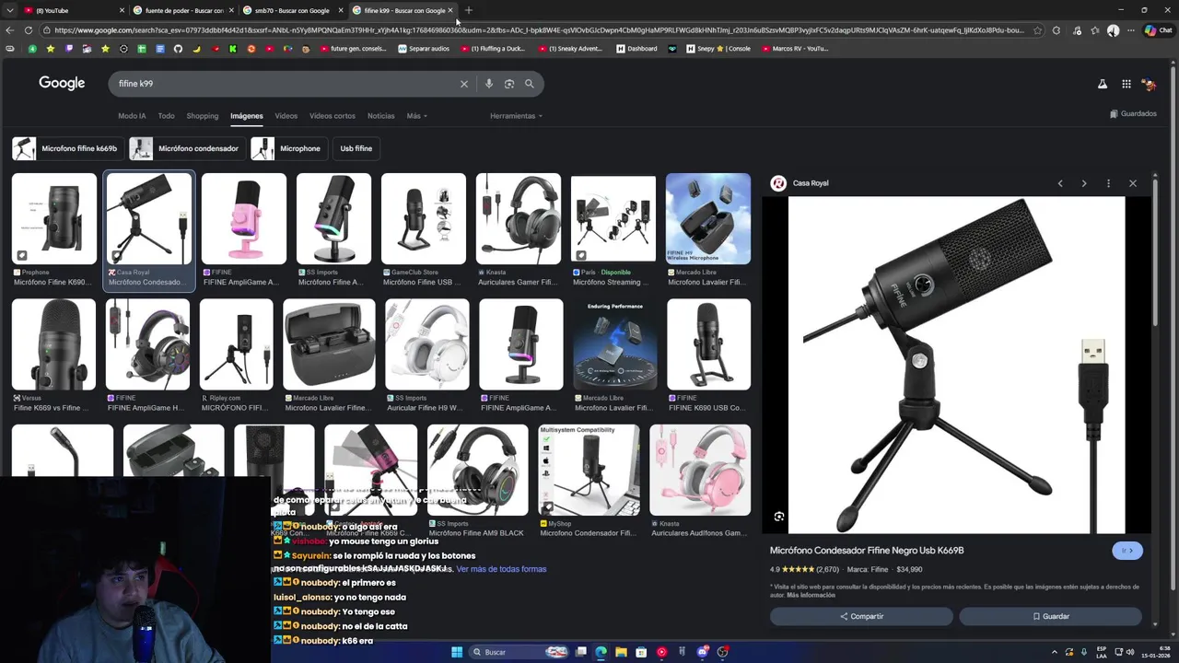Viewport: 1179px width, 663px height.
Task: Switch to Noticias tab
Action: 381,116
